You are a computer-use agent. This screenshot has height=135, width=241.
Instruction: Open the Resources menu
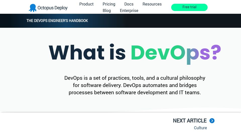coord(152,4)
